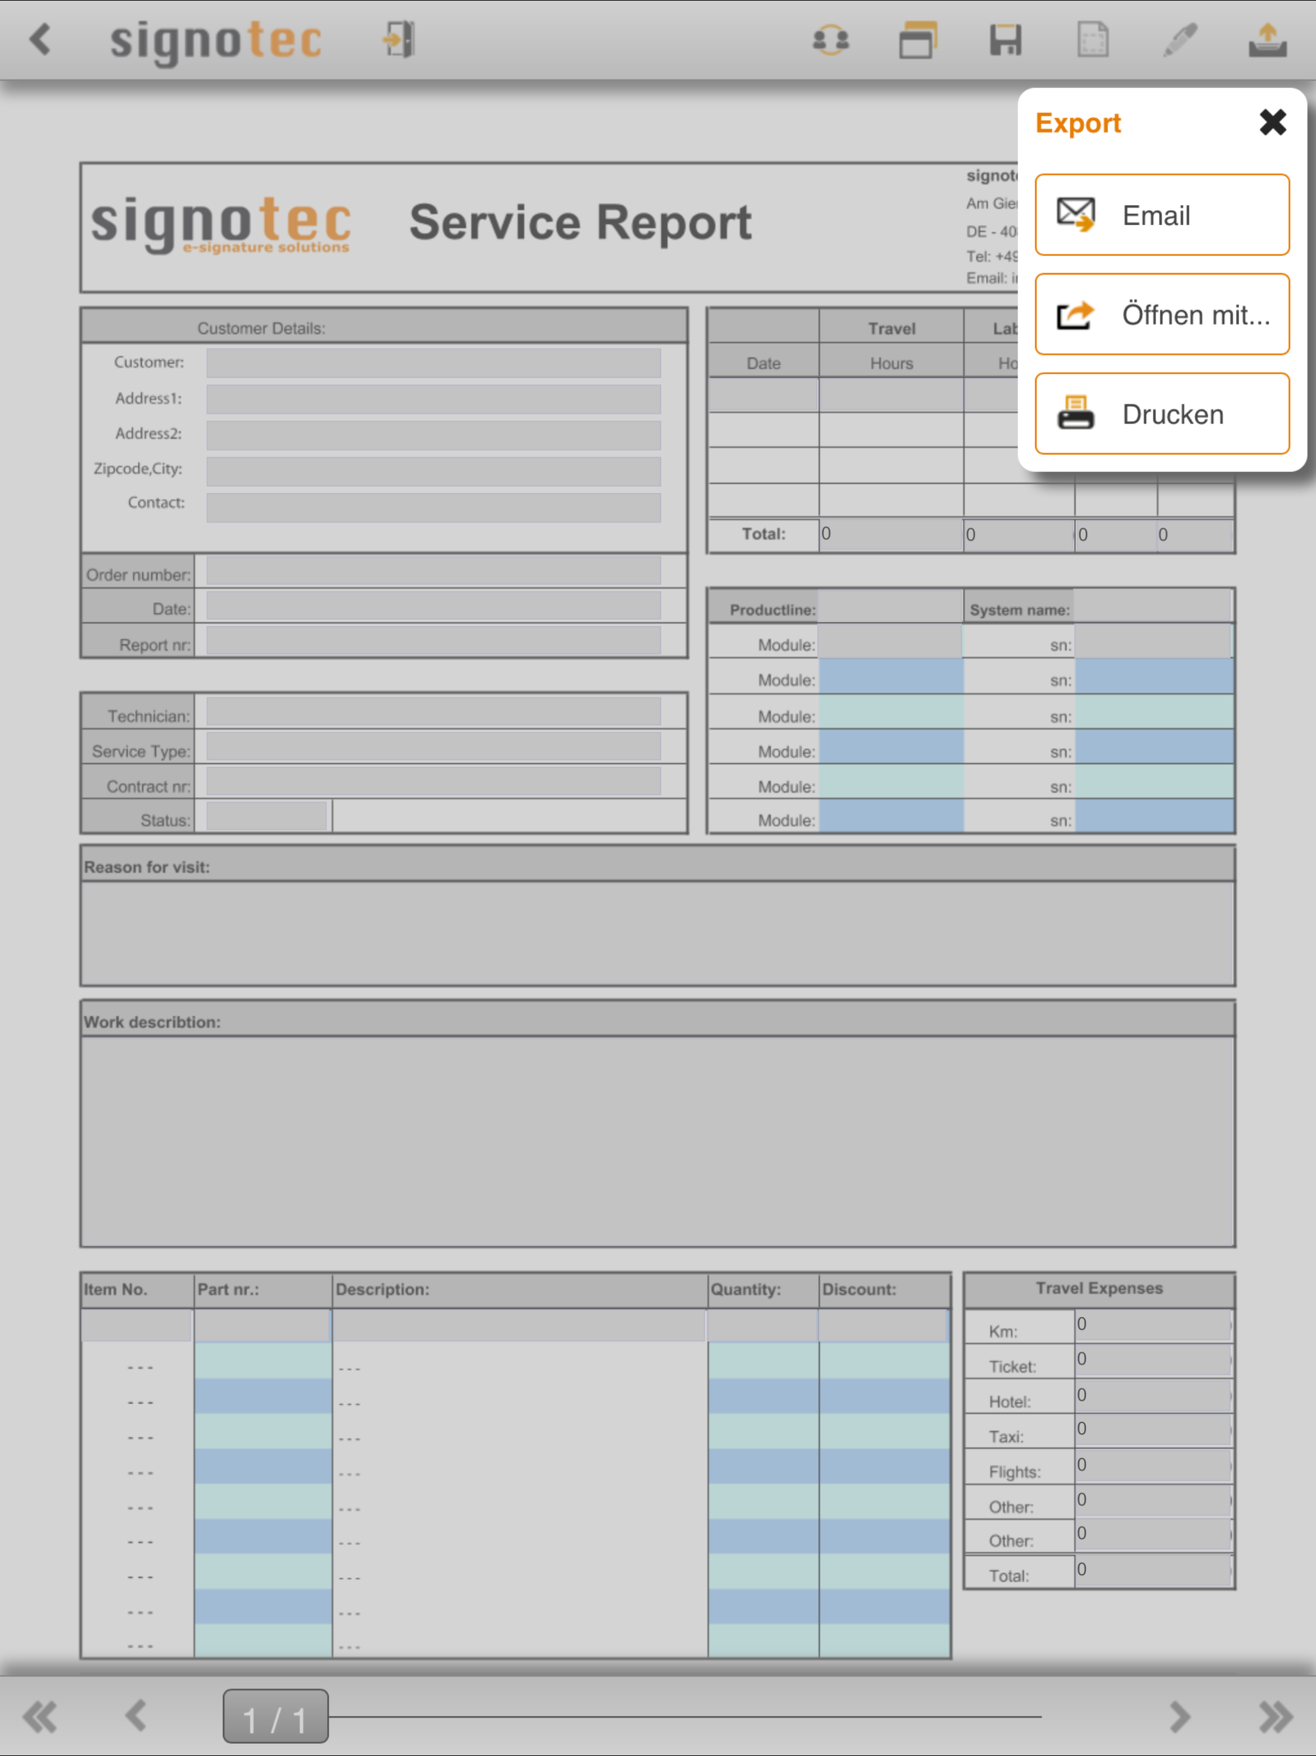Click the first Item No. cell
The image size is (1316, 1756).
point(136,1326)
